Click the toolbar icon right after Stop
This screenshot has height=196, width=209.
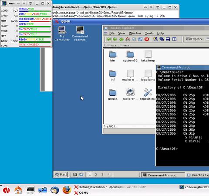coord(155,39)
